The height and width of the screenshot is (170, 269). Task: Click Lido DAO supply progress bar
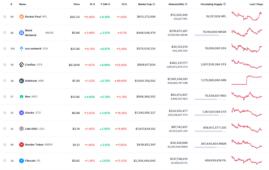point(210,131)
